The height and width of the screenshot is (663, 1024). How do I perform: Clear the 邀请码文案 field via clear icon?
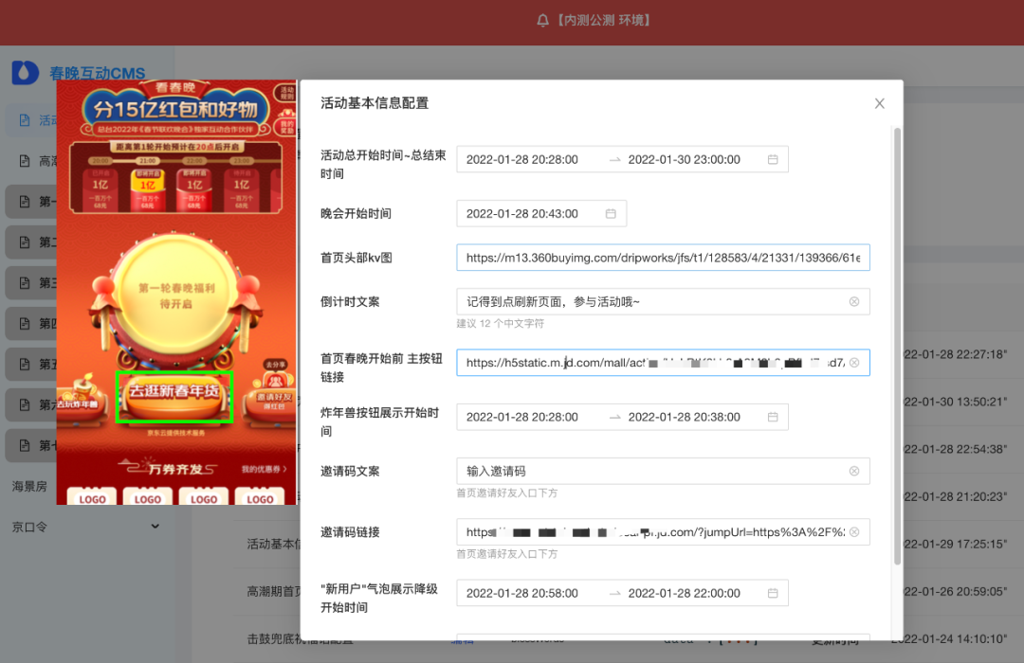(853, 471)
